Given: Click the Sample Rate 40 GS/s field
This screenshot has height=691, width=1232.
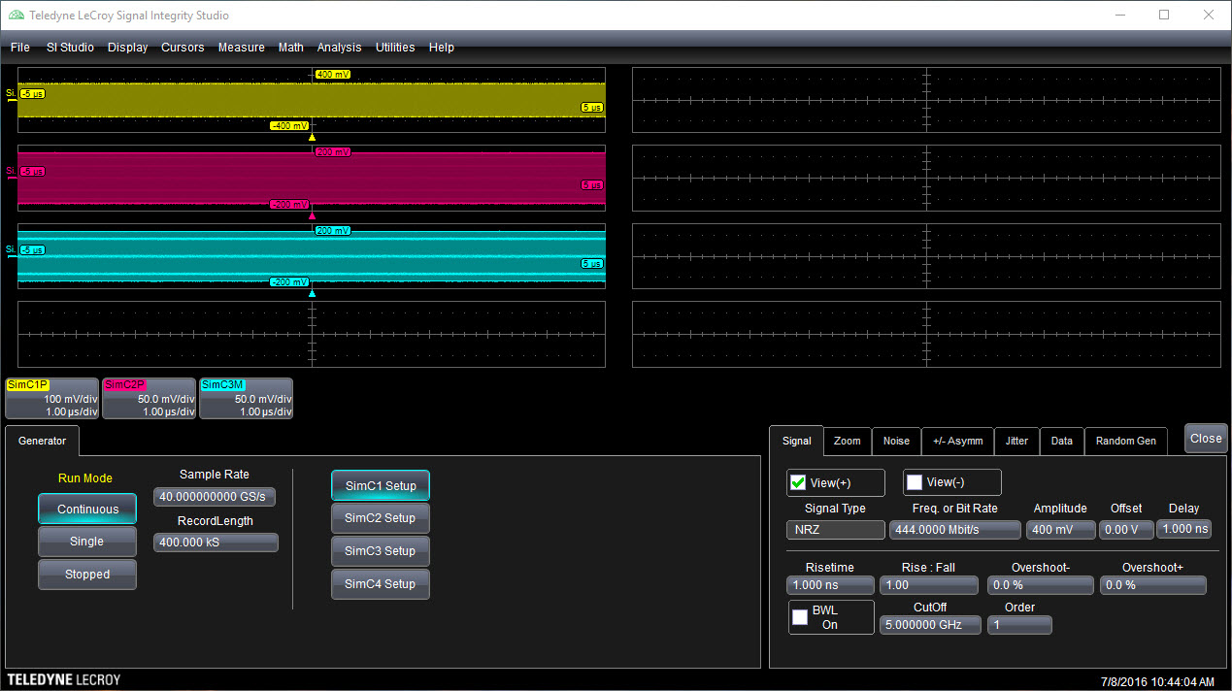Looking at the screenshot, I should (216, 496).
